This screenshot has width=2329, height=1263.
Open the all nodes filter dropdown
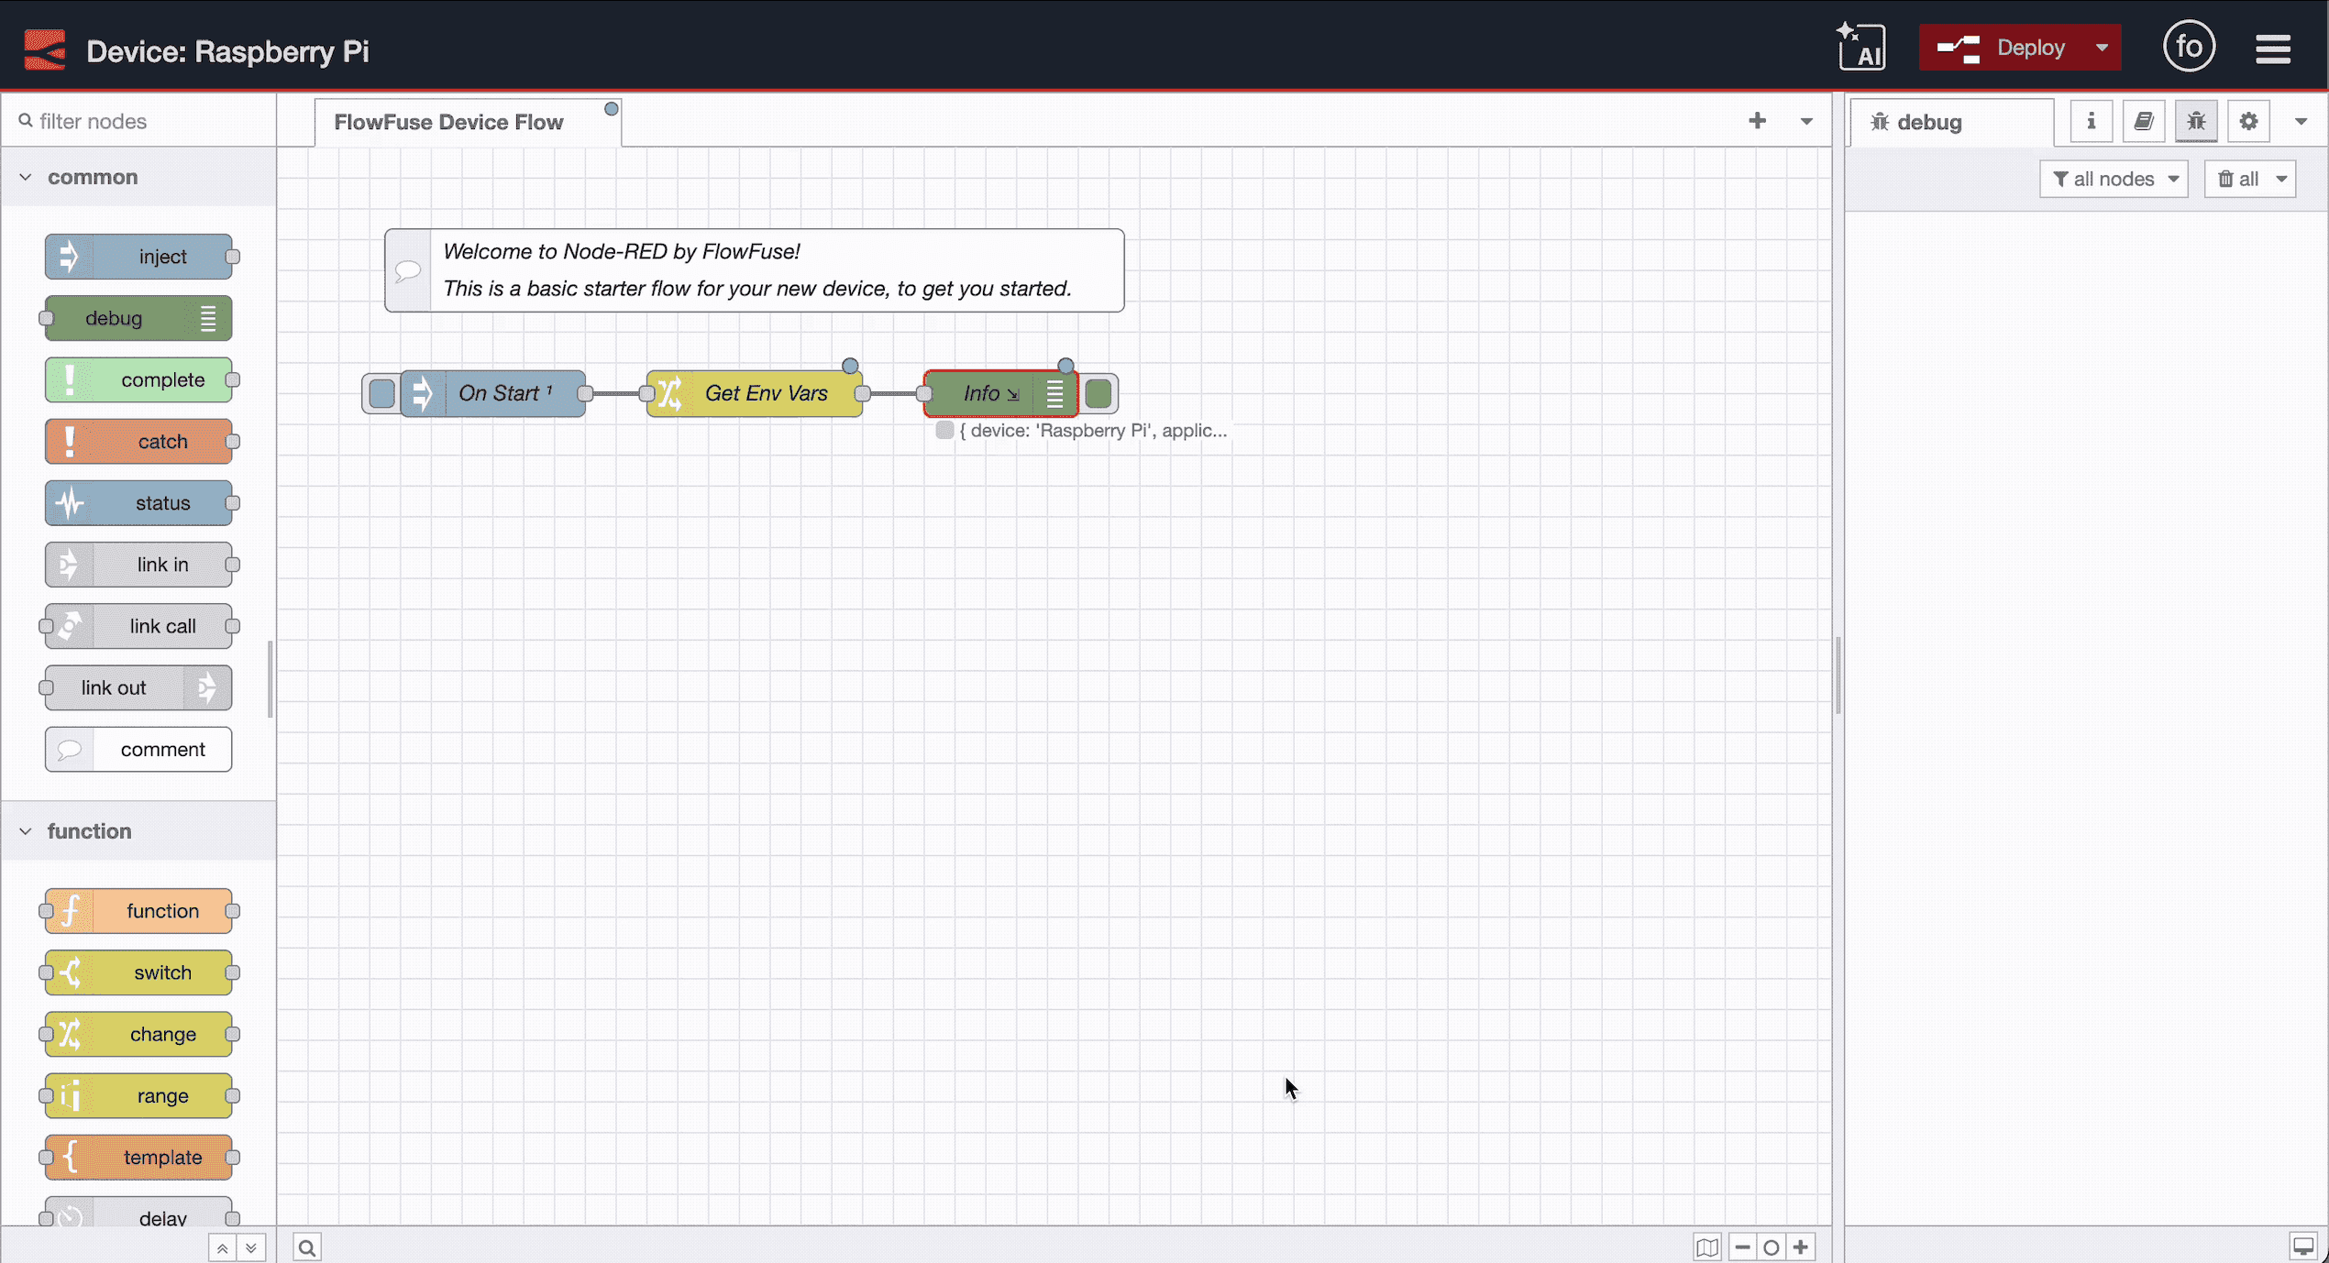click(x=2114, y=179)
